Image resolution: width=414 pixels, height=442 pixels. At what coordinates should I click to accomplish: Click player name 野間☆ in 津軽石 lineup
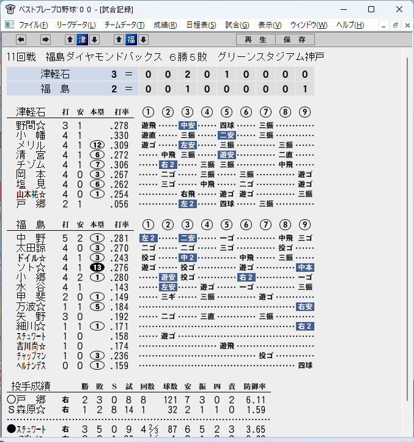(x=31, y=125)
